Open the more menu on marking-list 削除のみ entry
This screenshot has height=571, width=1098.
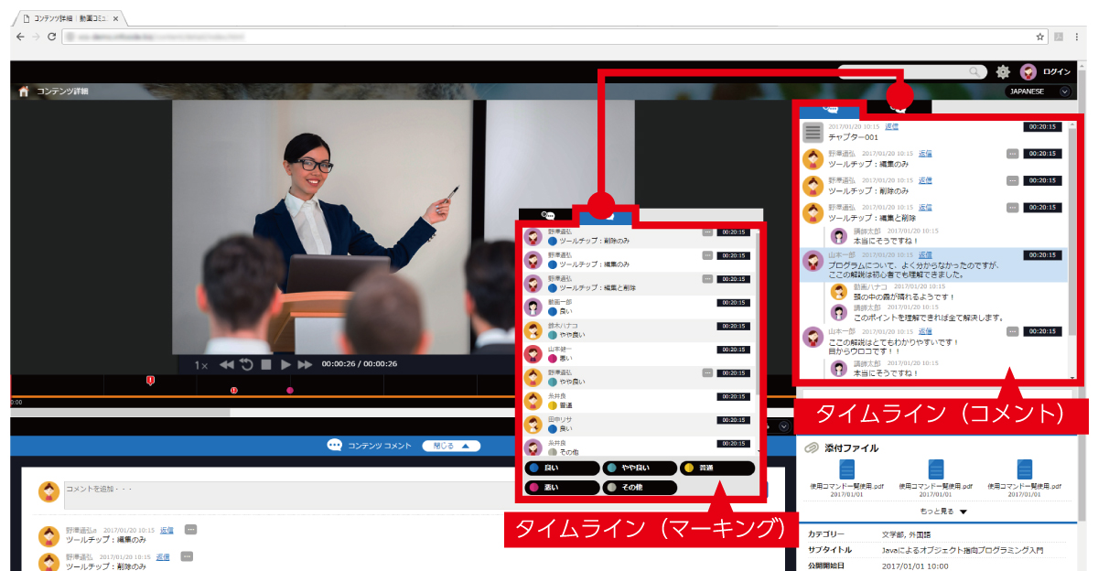707,232
